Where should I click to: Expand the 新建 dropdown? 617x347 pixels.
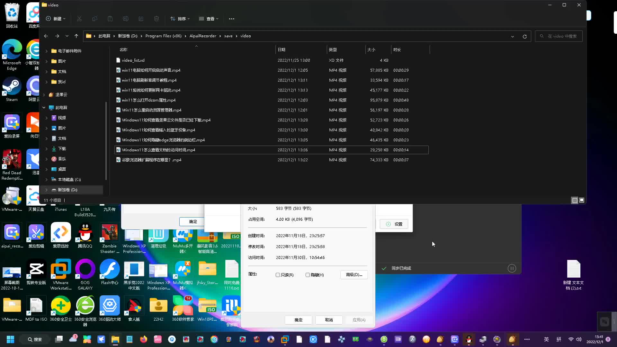tap(56, 19)
